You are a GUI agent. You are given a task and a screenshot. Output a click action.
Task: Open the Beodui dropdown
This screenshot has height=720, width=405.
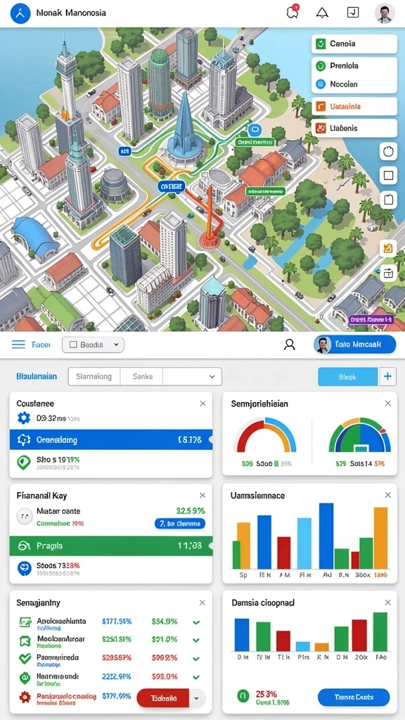[94, 345]
